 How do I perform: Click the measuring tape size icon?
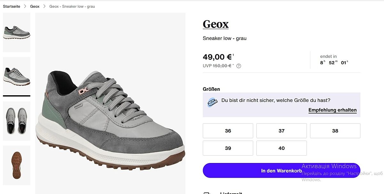[212, 102]
